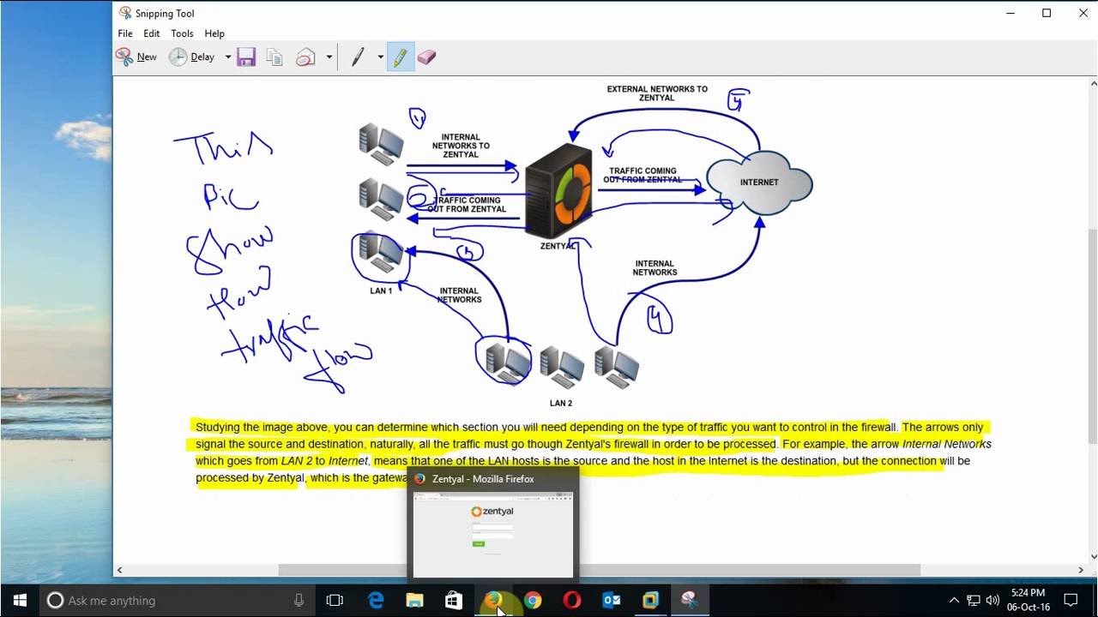
Task: Open the Windows Start menu
Action: click(20, 601)
